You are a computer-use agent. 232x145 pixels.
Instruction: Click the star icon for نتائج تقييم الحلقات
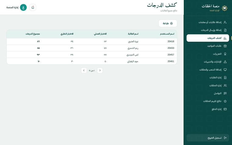(225, 101)
